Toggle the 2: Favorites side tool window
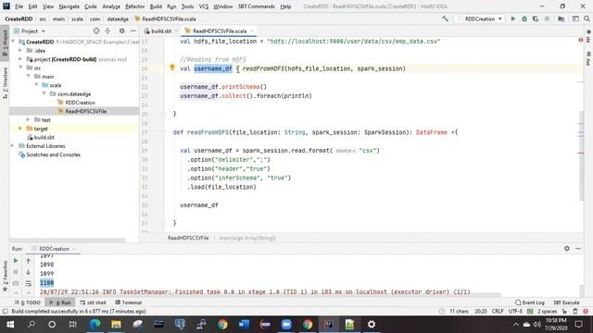This screenshot has width=593, height=333. 5,276
